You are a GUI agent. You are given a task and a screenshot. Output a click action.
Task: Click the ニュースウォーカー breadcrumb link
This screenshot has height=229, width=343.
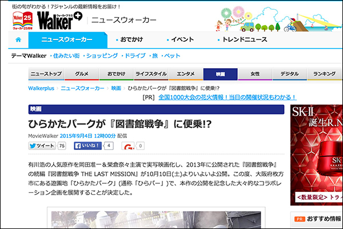pyautogui.click(x=82, y=88)
